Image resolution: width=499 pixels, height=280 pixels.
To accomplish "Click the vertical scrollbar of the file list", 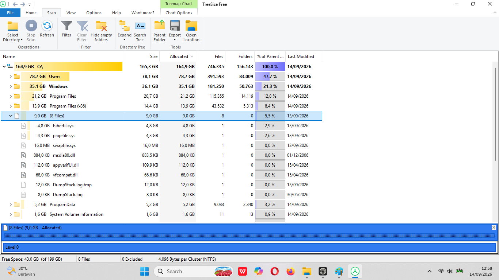I will [496, 114].
